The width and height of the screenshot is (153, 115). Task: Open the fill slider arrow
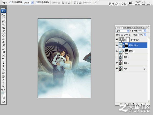145,35
